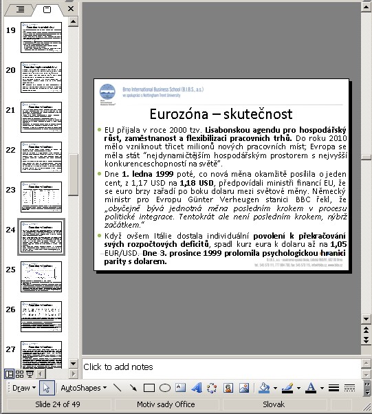Go to next slide button
The image size is (372, 414).
tap(366, 340)
